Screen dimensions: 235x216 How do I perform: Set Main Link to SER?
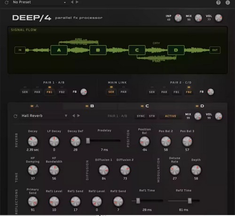[111, 92]
